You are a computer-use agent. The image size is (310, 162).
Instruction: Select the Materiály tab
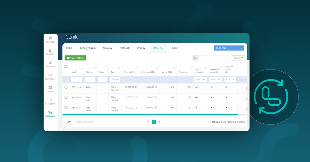(x=158, y=48)
